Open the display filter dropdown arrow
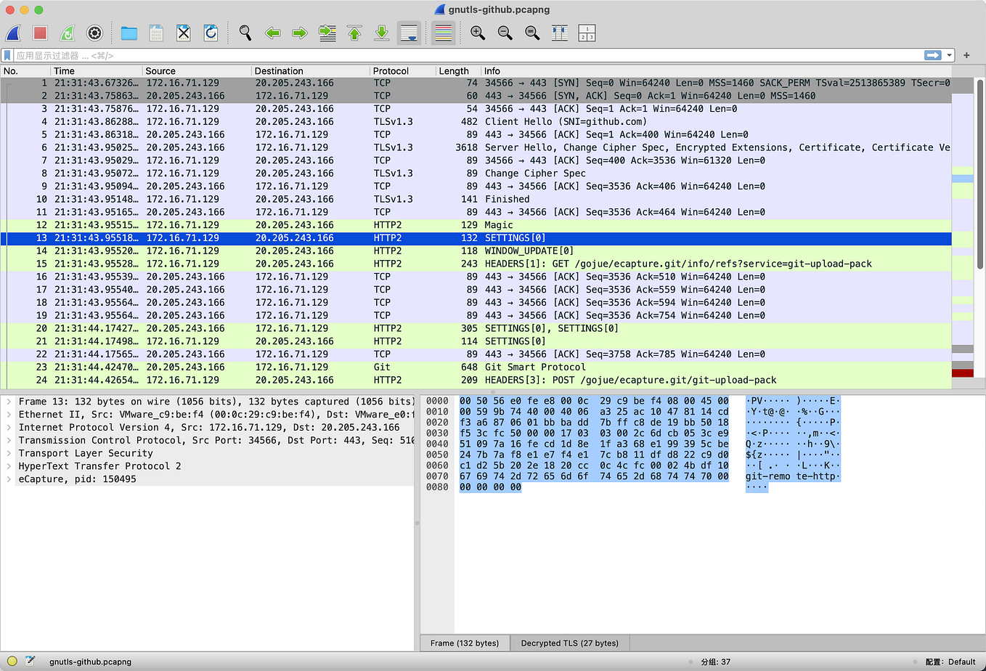The width and height of the screenshot is (986, 671). [x=949, y=54]
